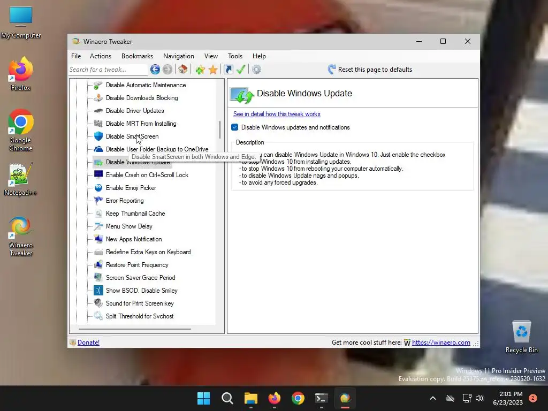Screen dimensions: 548x411
Task: Click Reset this page to defaults
Action: pos(370,70)
